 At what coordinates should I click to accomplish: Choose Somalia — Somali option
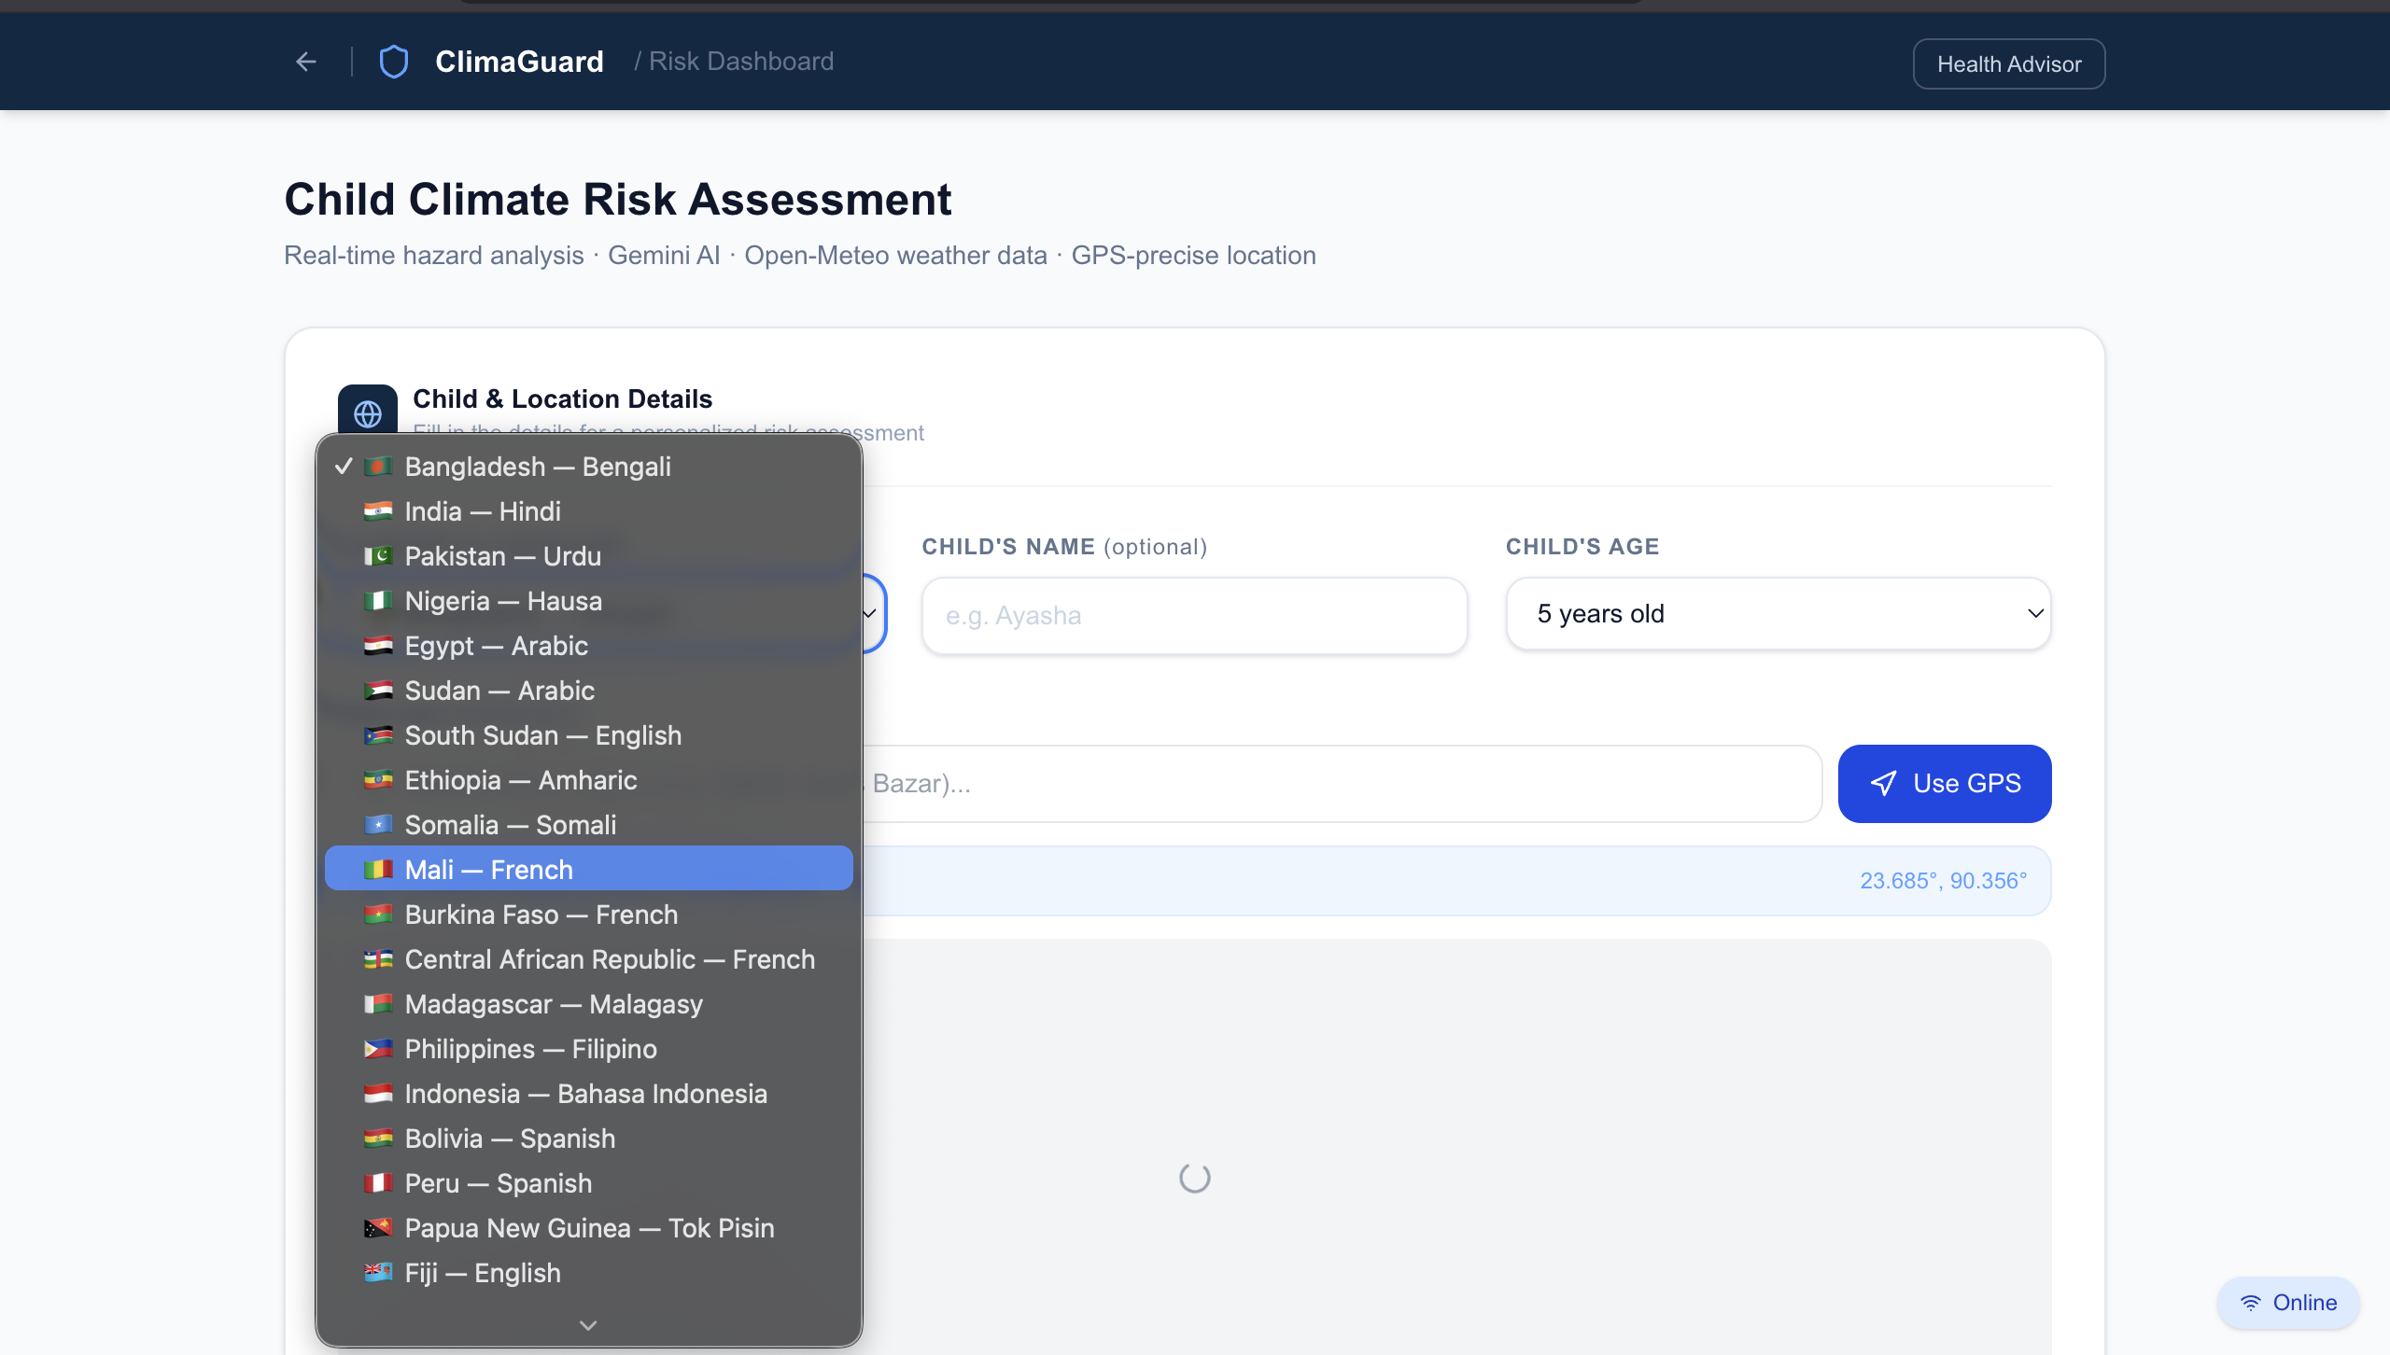coord(588,825)
